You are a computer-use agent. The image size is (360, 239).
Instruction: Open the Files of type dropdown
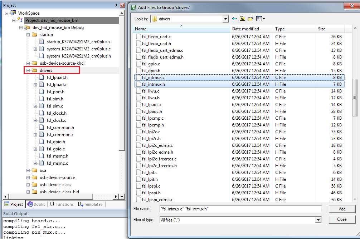click(318, 220)
